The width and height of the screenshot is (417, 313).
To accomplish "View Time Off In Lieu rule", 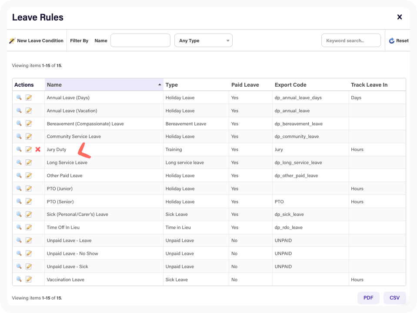I will click(x=19, y=227).
